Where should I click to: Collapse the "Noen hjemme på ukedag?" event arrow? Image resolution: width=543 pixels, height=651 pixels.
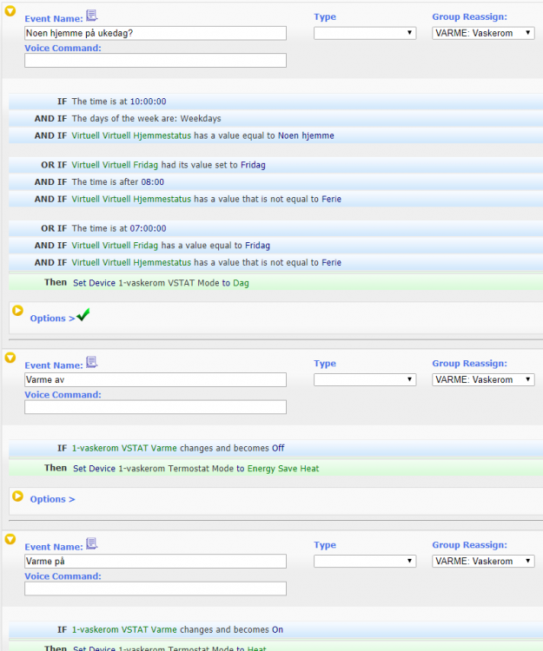pos(10,11)
